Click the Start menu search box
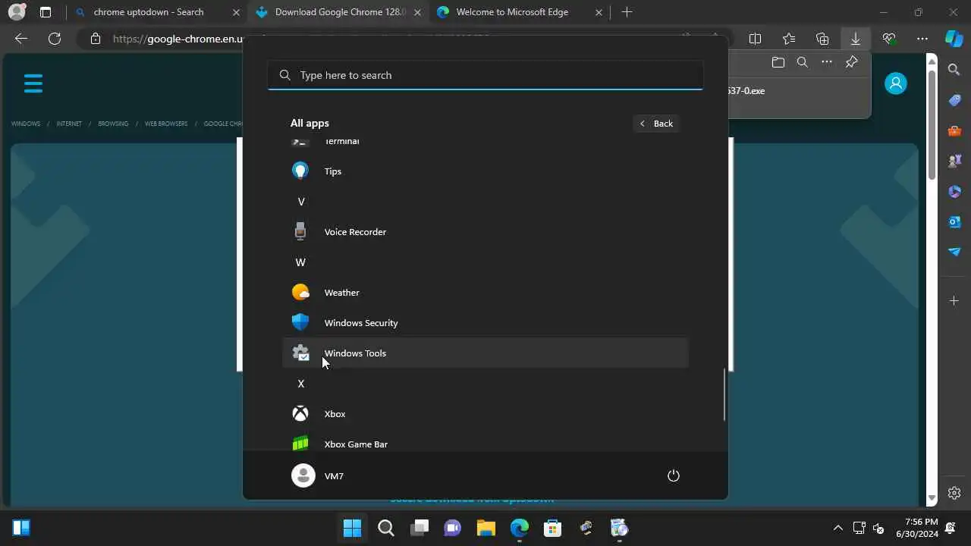 (x=485, y=75)
